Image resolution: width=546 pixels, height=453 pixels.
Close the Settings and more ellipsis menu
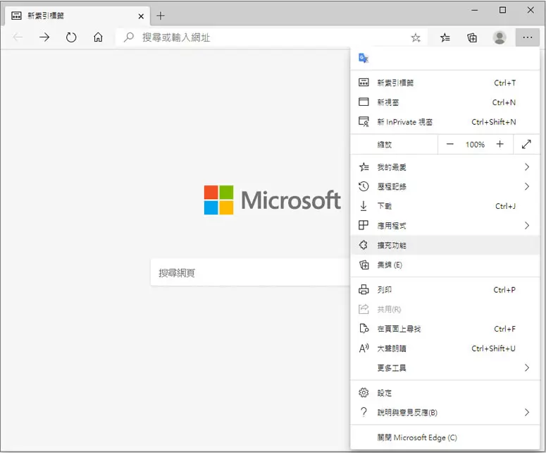[x=527, y=37]
